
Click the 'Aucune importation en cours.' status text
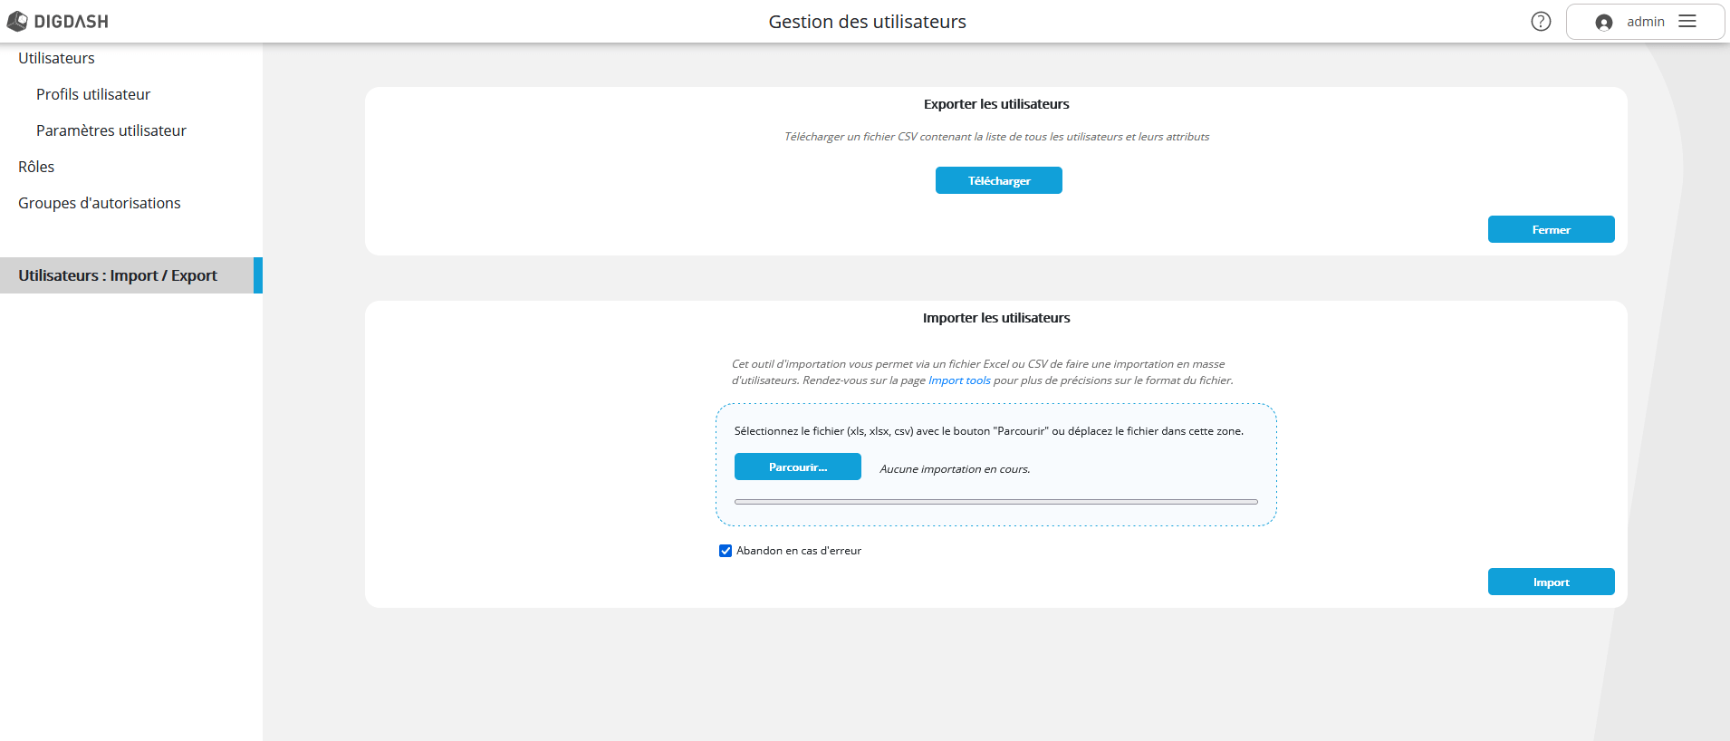coord(955,469)
